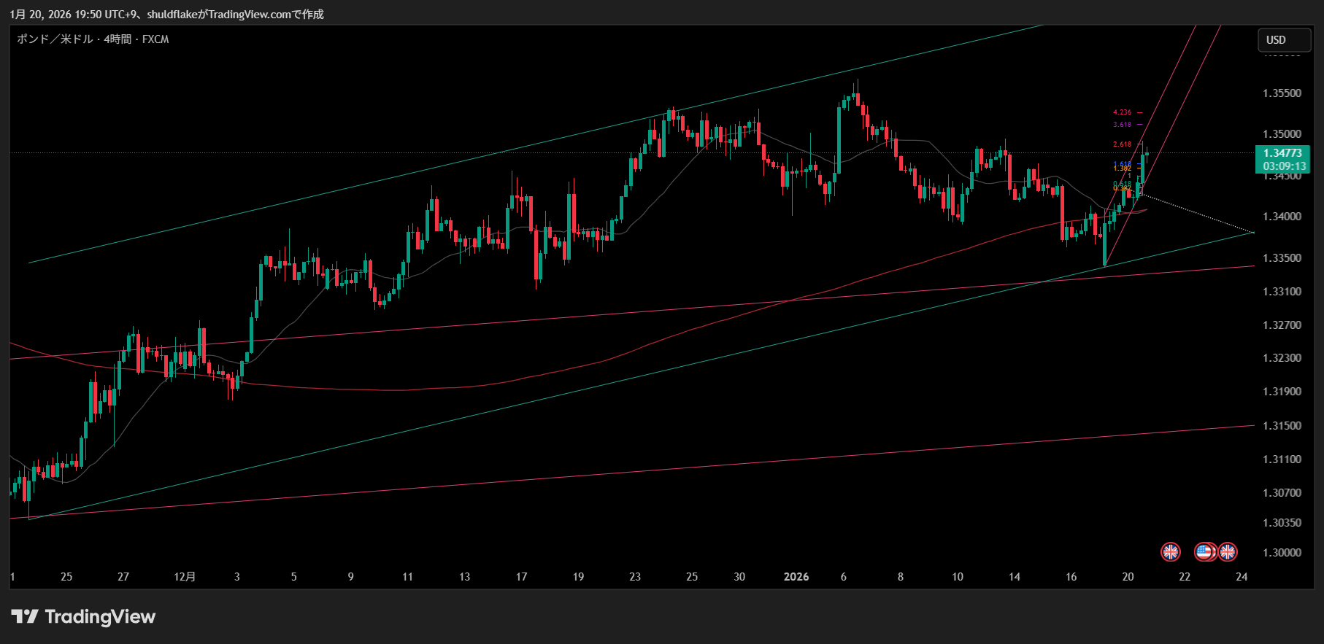
Task: Click the snapshot timestamp header text
Action: (166, 15)
